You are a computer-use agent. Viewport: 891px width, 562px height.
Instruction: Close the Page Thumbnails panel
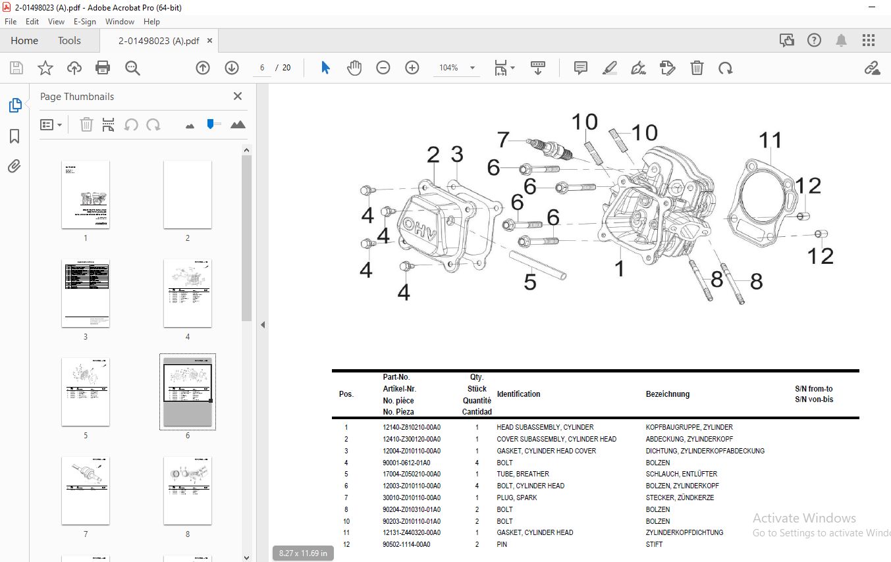pos(238,96)
